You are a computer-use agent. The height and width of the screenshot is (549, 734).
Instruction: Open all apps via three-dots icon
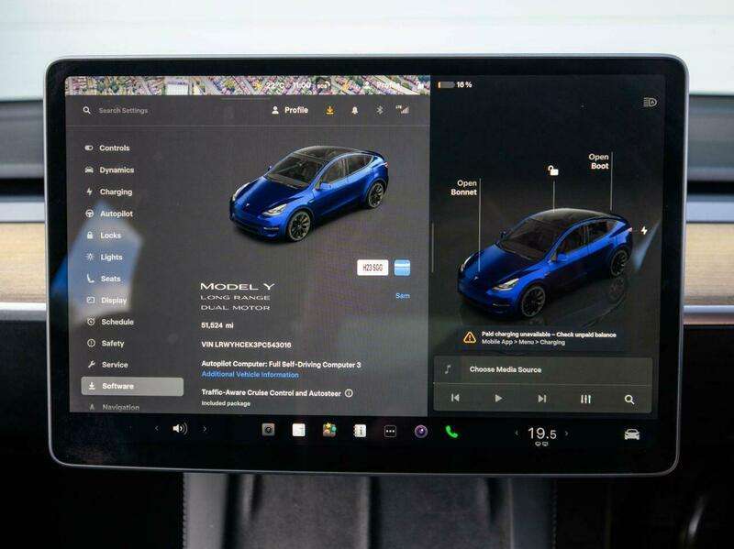[x=391, y=431]
